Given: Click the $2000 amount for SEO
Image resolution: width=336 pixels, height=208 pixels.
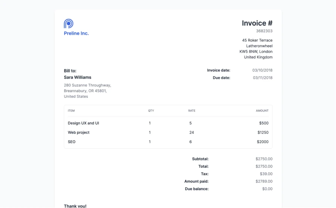Looking at the screenshot, I should (x=262, y=142).
